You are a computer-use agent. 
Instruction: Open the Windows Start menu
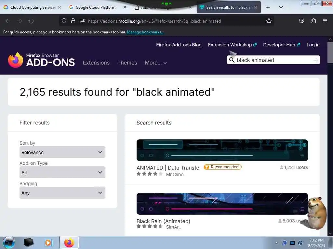(9, 243)
